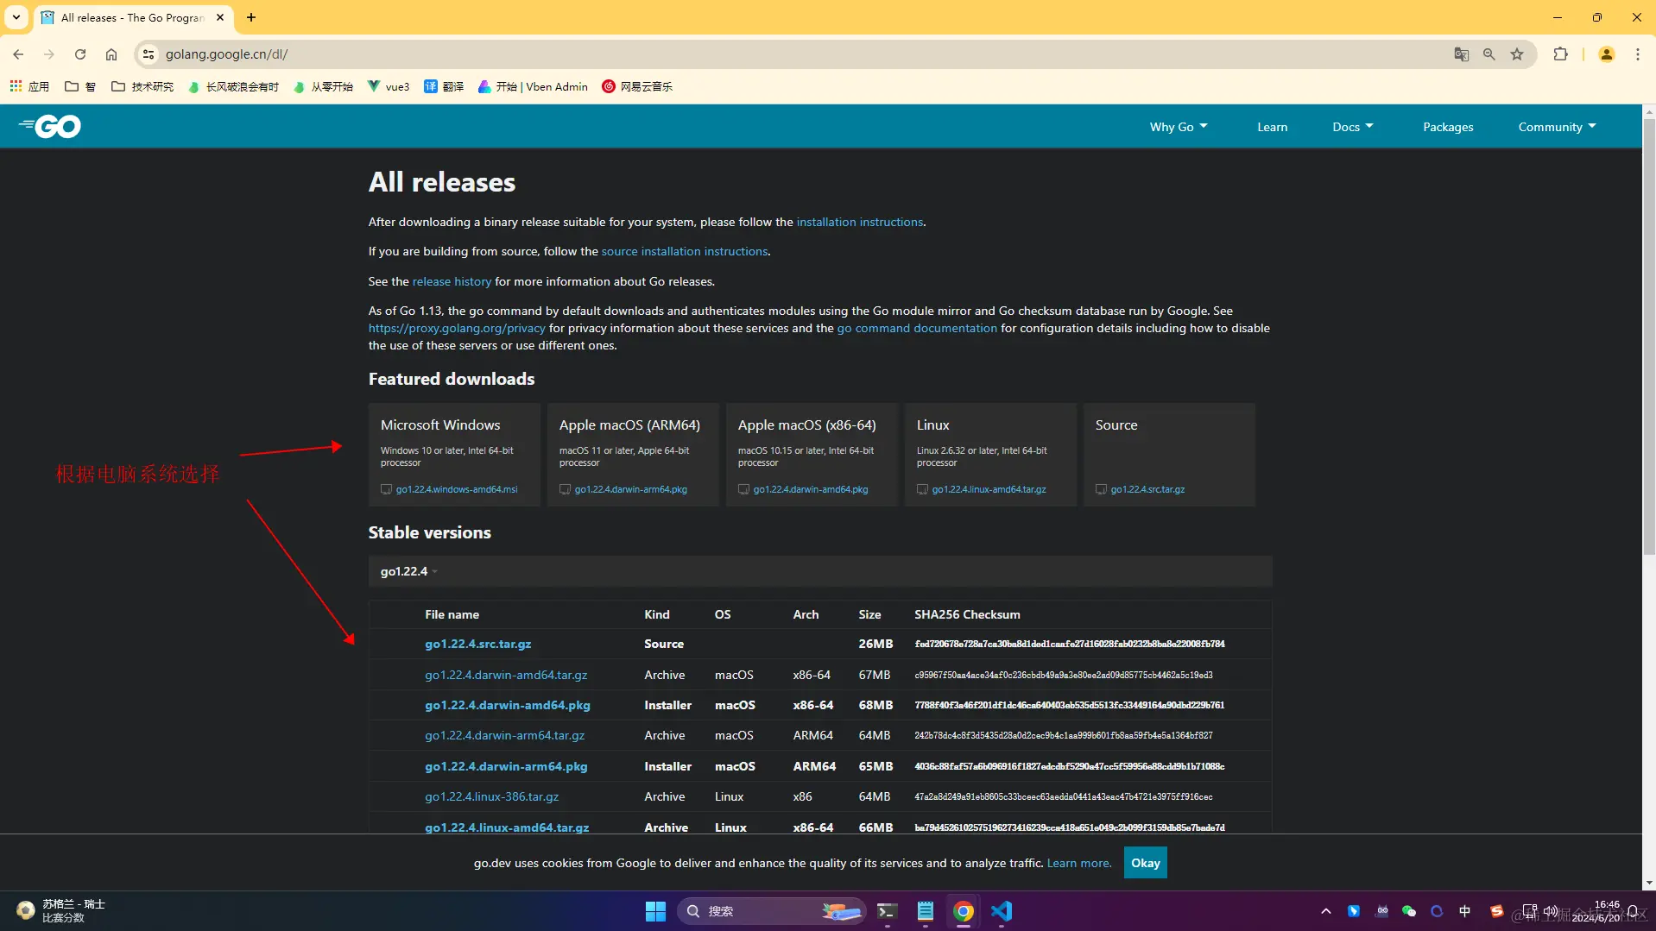This screenshot has height=931, width=1656.
Task: Download go1.22.4.darwin-arm64.tar.gz archive
Action: 504,735
